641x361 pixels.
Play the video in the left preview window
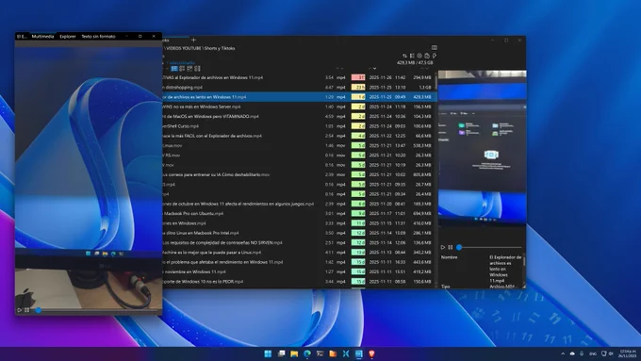coord(19,310)
